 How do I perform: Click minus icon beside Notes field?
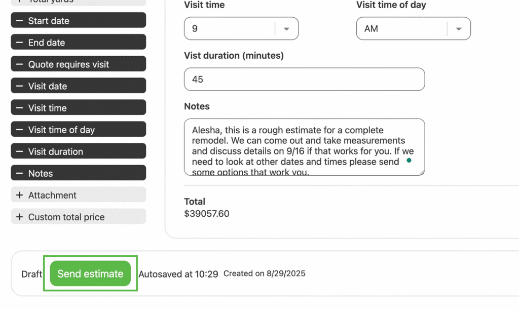pyautogui.click(x=19, y=173)
